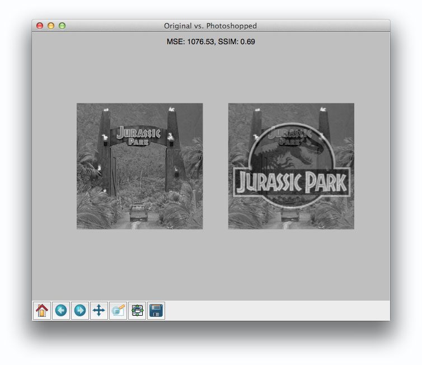Click the 'Original vs. Photoshopped' window title
The height and width of the screenshot is (365, 422).
click(x=210, y=26)
